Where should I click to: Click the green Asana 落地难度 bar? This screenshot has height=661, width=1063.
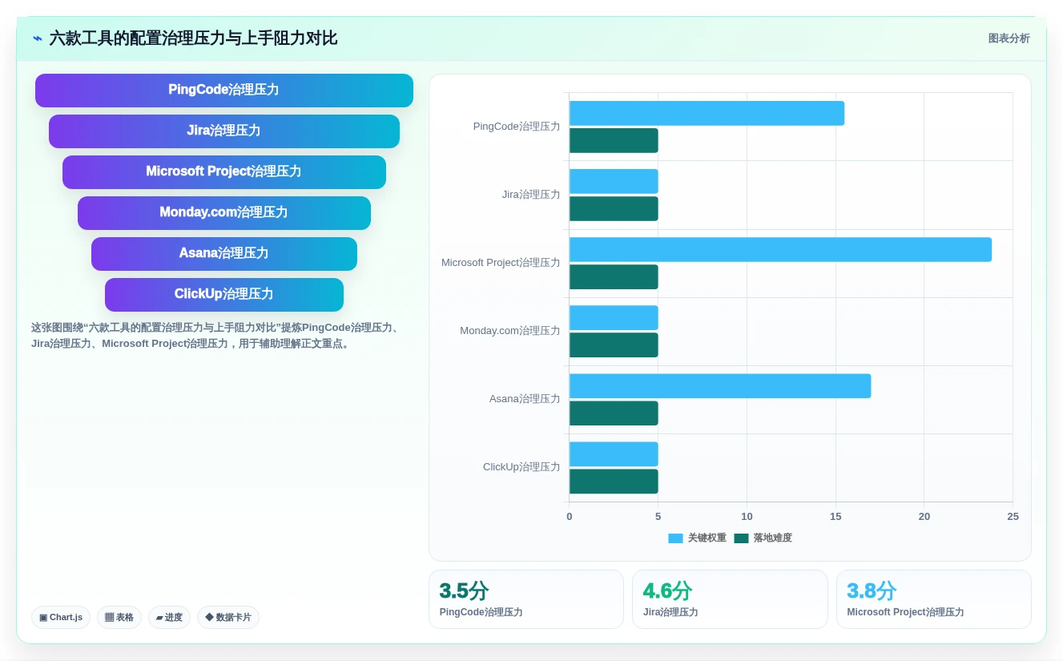pyautogui.click(x=614, y=413)
